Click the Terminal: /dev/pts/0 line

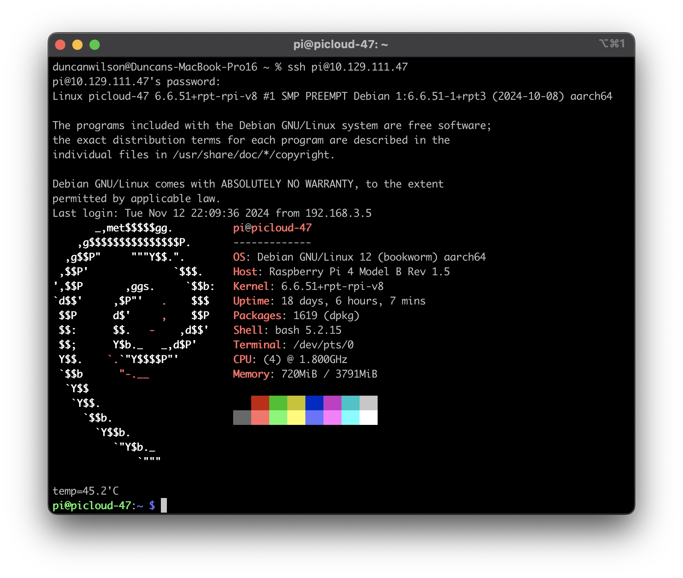293,345
